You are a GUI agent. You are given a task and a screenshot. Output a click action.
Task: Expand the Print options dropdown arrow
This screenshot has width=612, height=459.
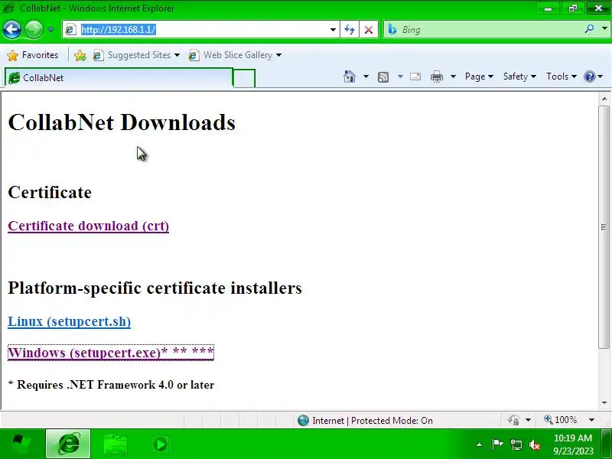[453, 76]
